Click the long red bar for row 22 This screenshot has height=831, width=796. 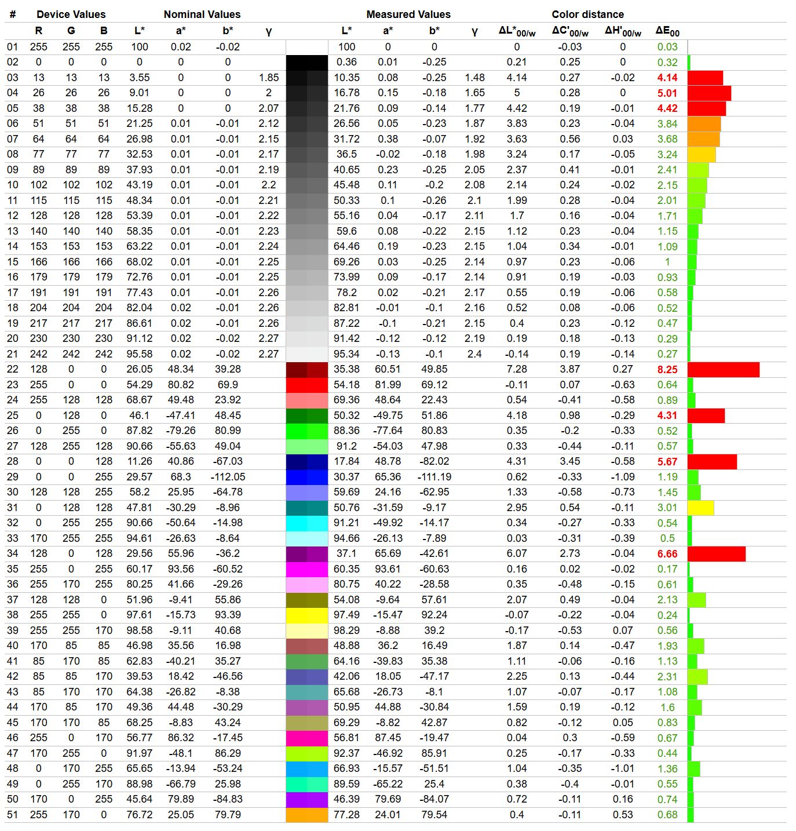[723, 370]
